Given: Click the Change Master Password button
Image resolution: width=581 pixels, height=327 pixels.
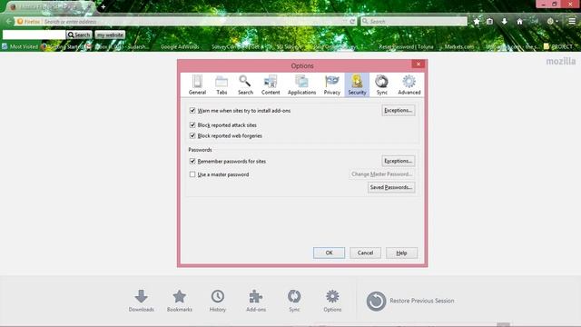Looking at the screenshot, I should pyautogui.click(x=381, y=174).
